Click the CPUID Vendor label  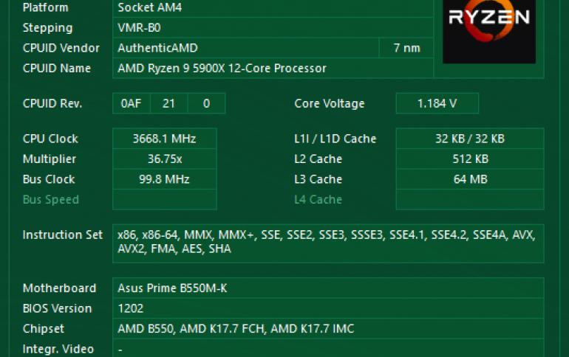61,48
